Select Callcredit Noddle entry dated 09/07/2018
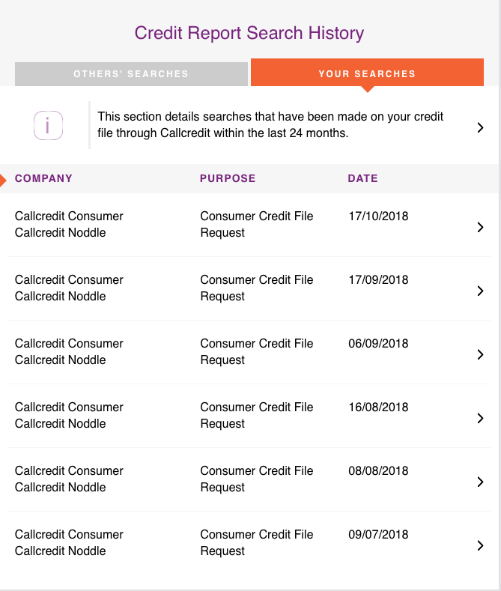Screen dimensions: 501x591 point(60,551)
